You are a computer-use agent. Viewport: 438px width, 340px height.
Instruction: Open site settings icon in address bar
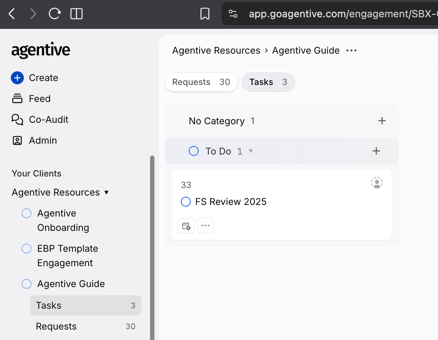pyautogui.click(x=233, y=14)
